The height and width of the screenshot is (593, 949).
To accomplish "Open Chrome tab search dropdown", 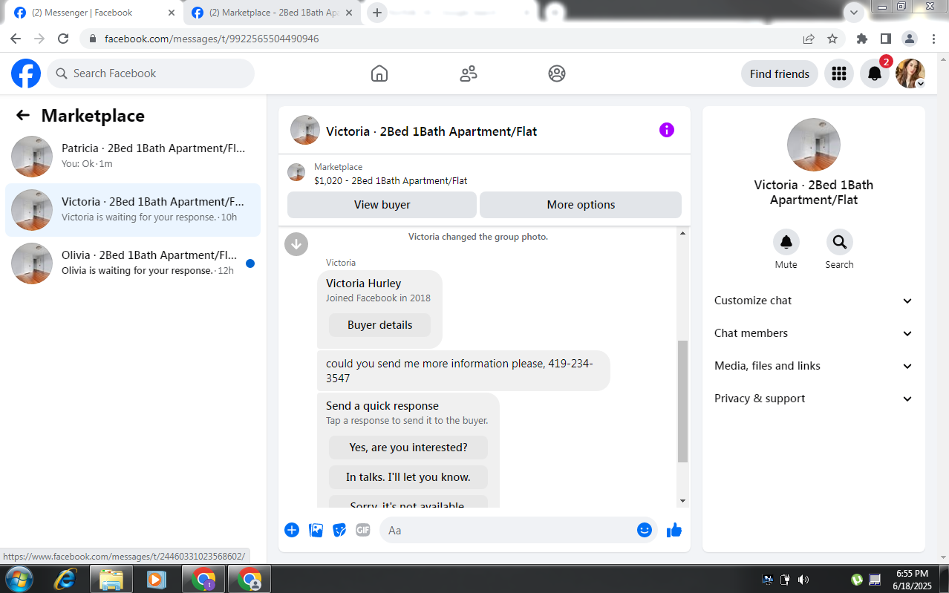I will pyautogui.click(x=853, y=13).
